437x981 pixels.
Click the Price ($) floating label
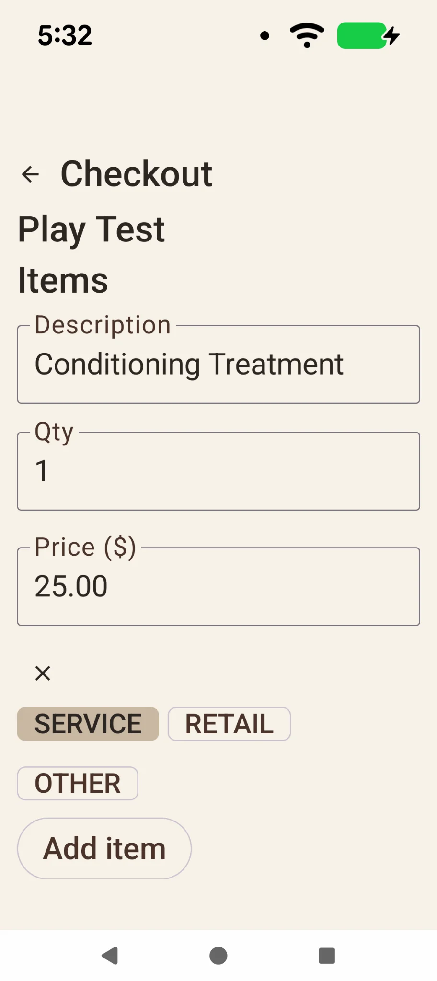(x=85, y=547)
